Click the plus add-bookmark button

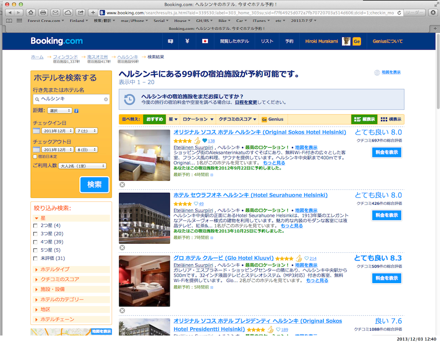click(x=92, y=13)
